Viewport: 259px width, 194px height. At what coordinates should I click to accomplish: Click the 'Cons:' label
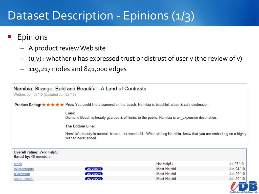click(70, 113)
